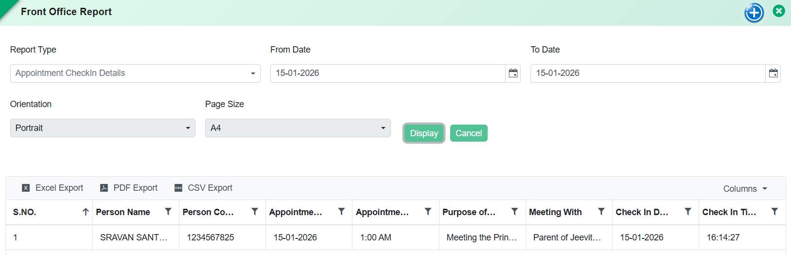Filter the Person Contact column
This screenshot has height=255, width=791.
pos(255,212)
